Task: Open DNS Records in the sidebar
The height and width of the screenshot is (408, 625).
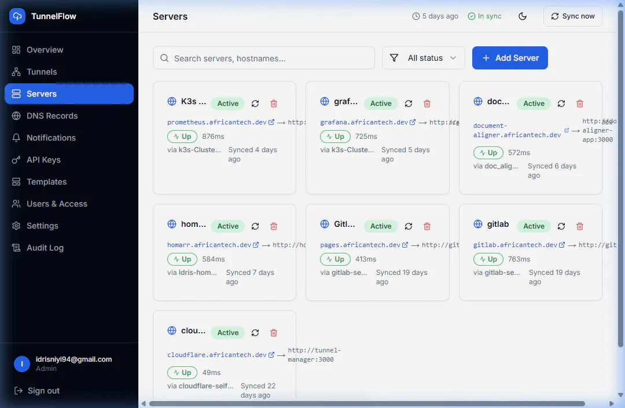Action: pos(69,116)
